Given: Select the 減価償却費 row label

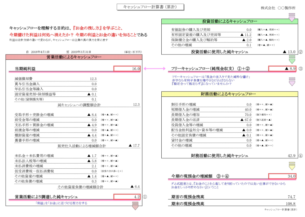Looking at the screenshot, I should click(x=24, y=79).
